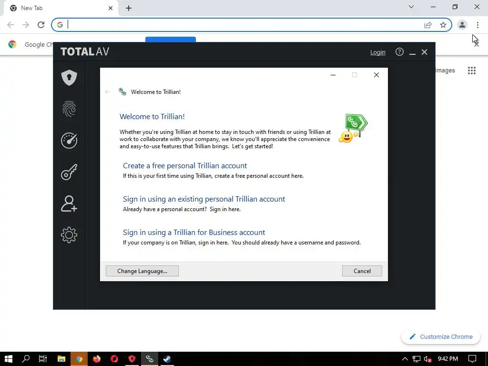The image size is (488, 366).
Task: Open the Chrome profile avatar
Action: point(462,25)
